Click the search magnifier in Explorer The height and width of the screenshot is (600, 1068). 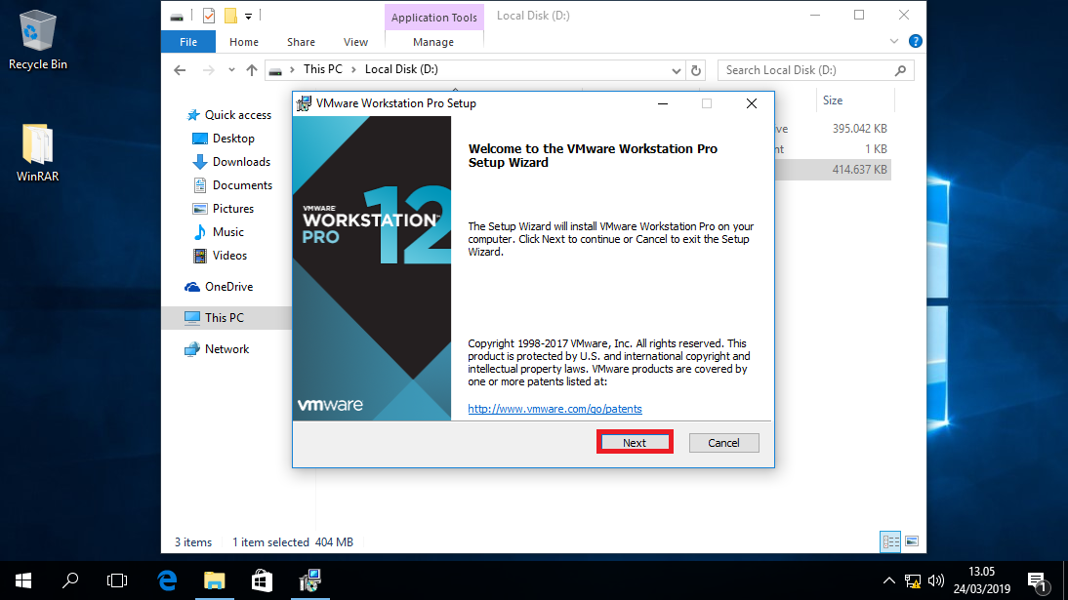pos(900,70)
